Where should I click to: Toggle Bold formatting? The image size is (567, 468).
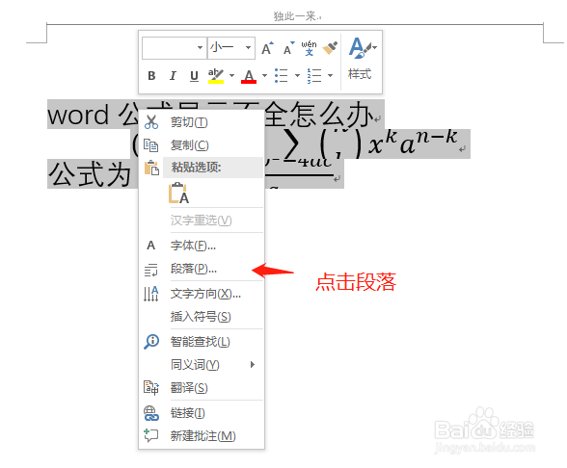(x=151, y=76)
